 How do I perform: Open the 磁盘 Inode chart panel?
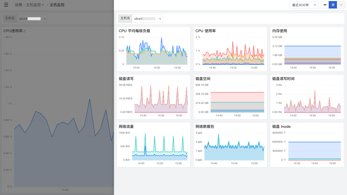(x=307, y=145)
